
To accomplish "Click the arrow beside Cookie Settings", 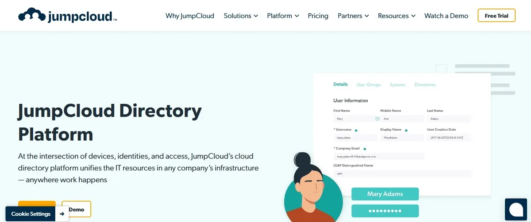I will point(62,214).
